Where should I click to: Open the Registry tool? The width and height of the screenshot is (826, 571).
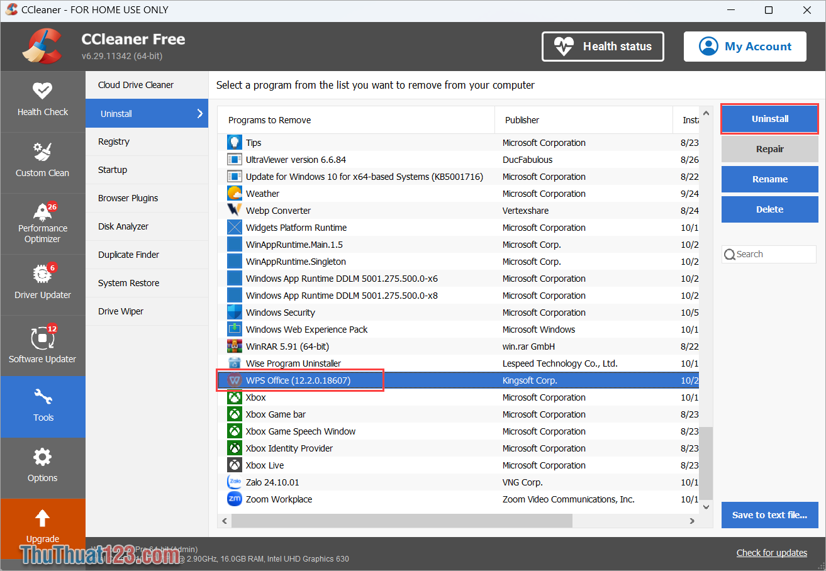point(147,141)
